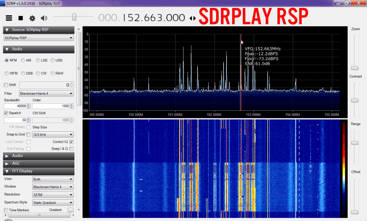Open the hamburger main menu
Image resolution: width=367 pixels, height=221 pixels.
(x=9, y=18)
